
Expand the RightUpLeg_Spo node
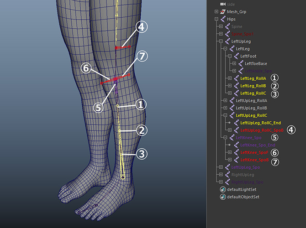(x=221, y=182)
